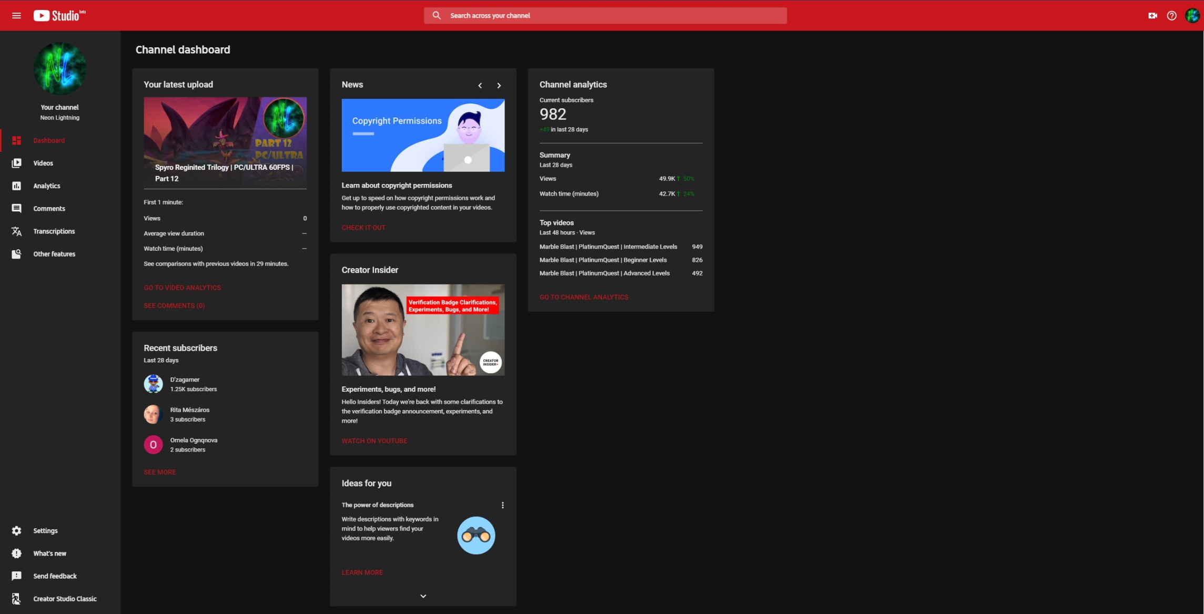Show previous News card with left chevron

tap(480, 85)
